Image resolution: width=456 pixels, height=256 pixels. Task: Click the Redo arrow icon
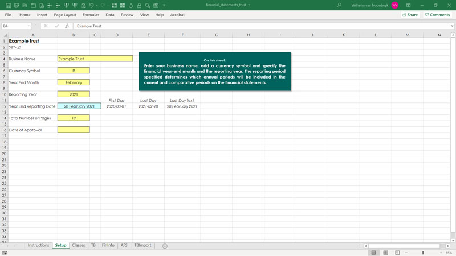coord(103,6)
